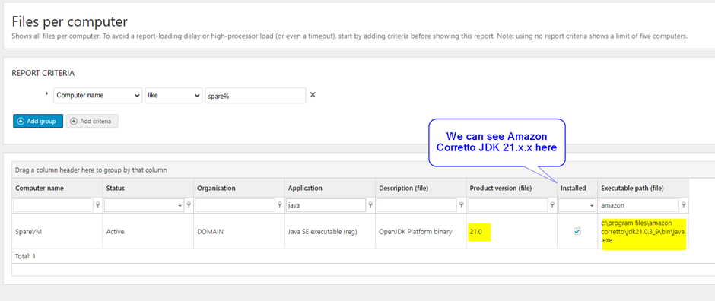Sort by Application column header
The height and width of the screenshot is (301, 715).
pyautogui.click(x=329, y=188)
